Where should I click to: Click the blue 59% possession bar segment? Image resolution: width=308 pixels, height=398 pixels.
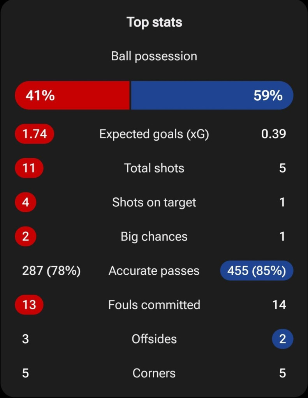click(x=212, y=96)
